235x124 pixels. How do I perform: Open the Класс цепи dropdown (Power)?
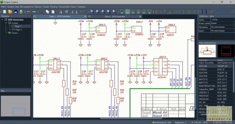click(x=222, y=23)
